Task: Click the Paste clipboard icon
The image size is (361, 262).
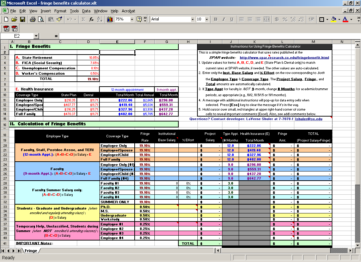Action: point(51,19)
